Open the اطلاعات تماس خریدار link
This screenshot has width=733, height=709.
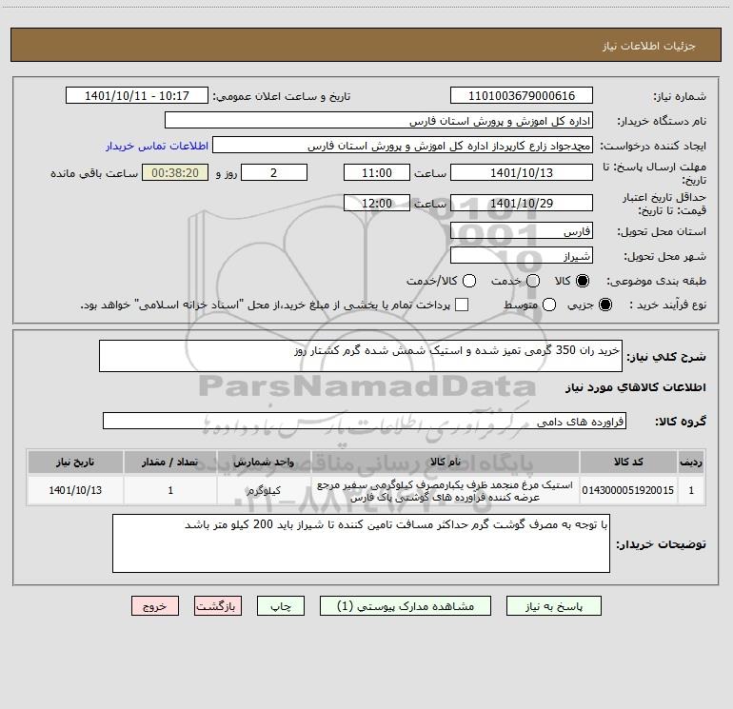point(157,146)
